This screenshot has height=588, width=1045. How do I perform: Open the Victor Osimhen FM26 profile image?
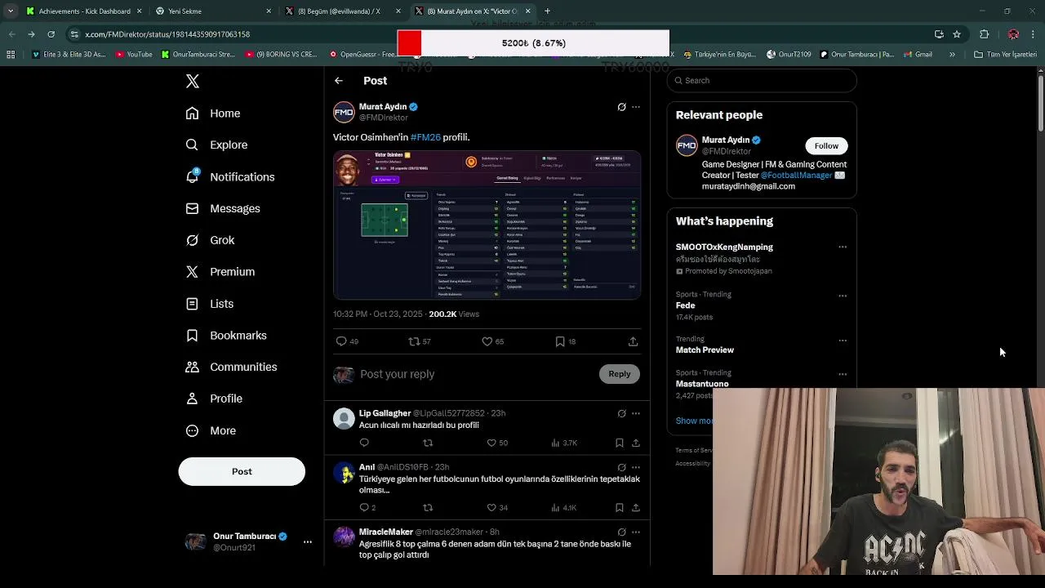click(487, 225)
